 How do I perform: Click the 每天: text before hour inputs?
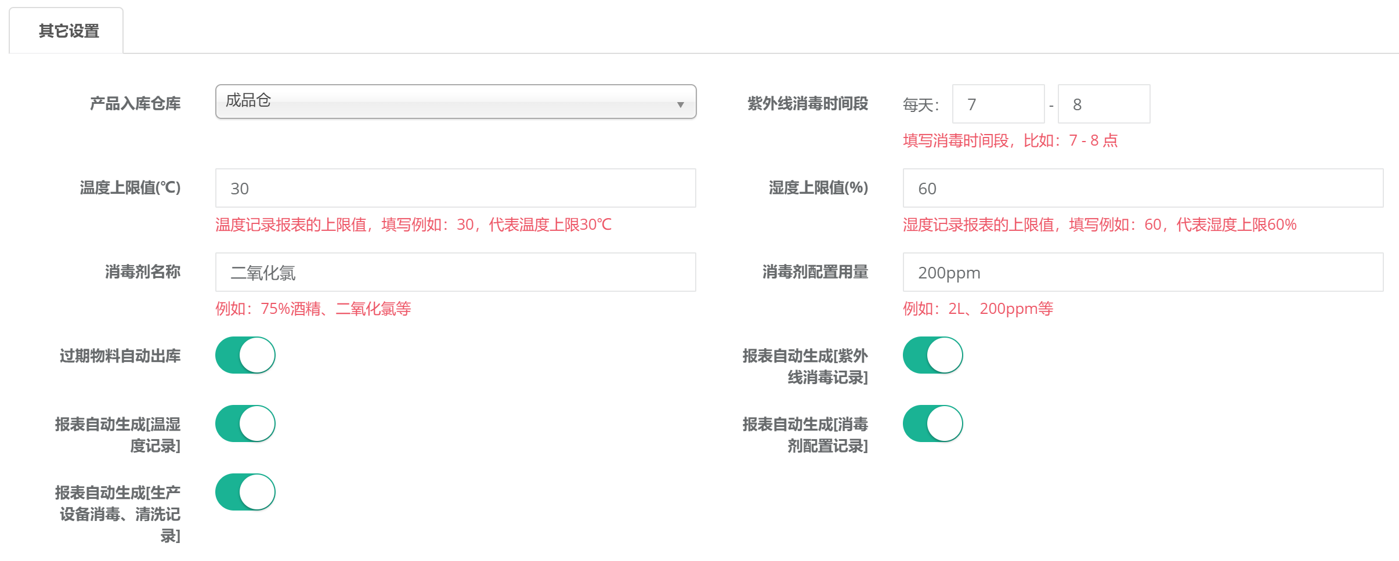920,105
